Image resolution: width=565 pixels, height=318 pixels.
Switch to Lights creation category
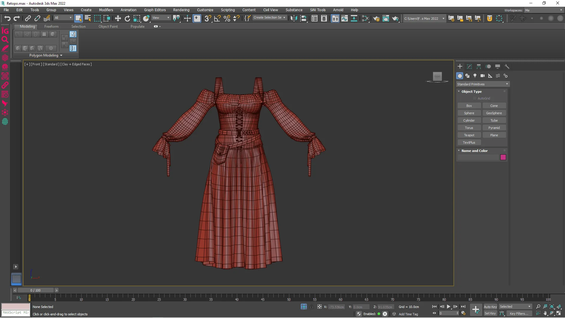[475, 76]
